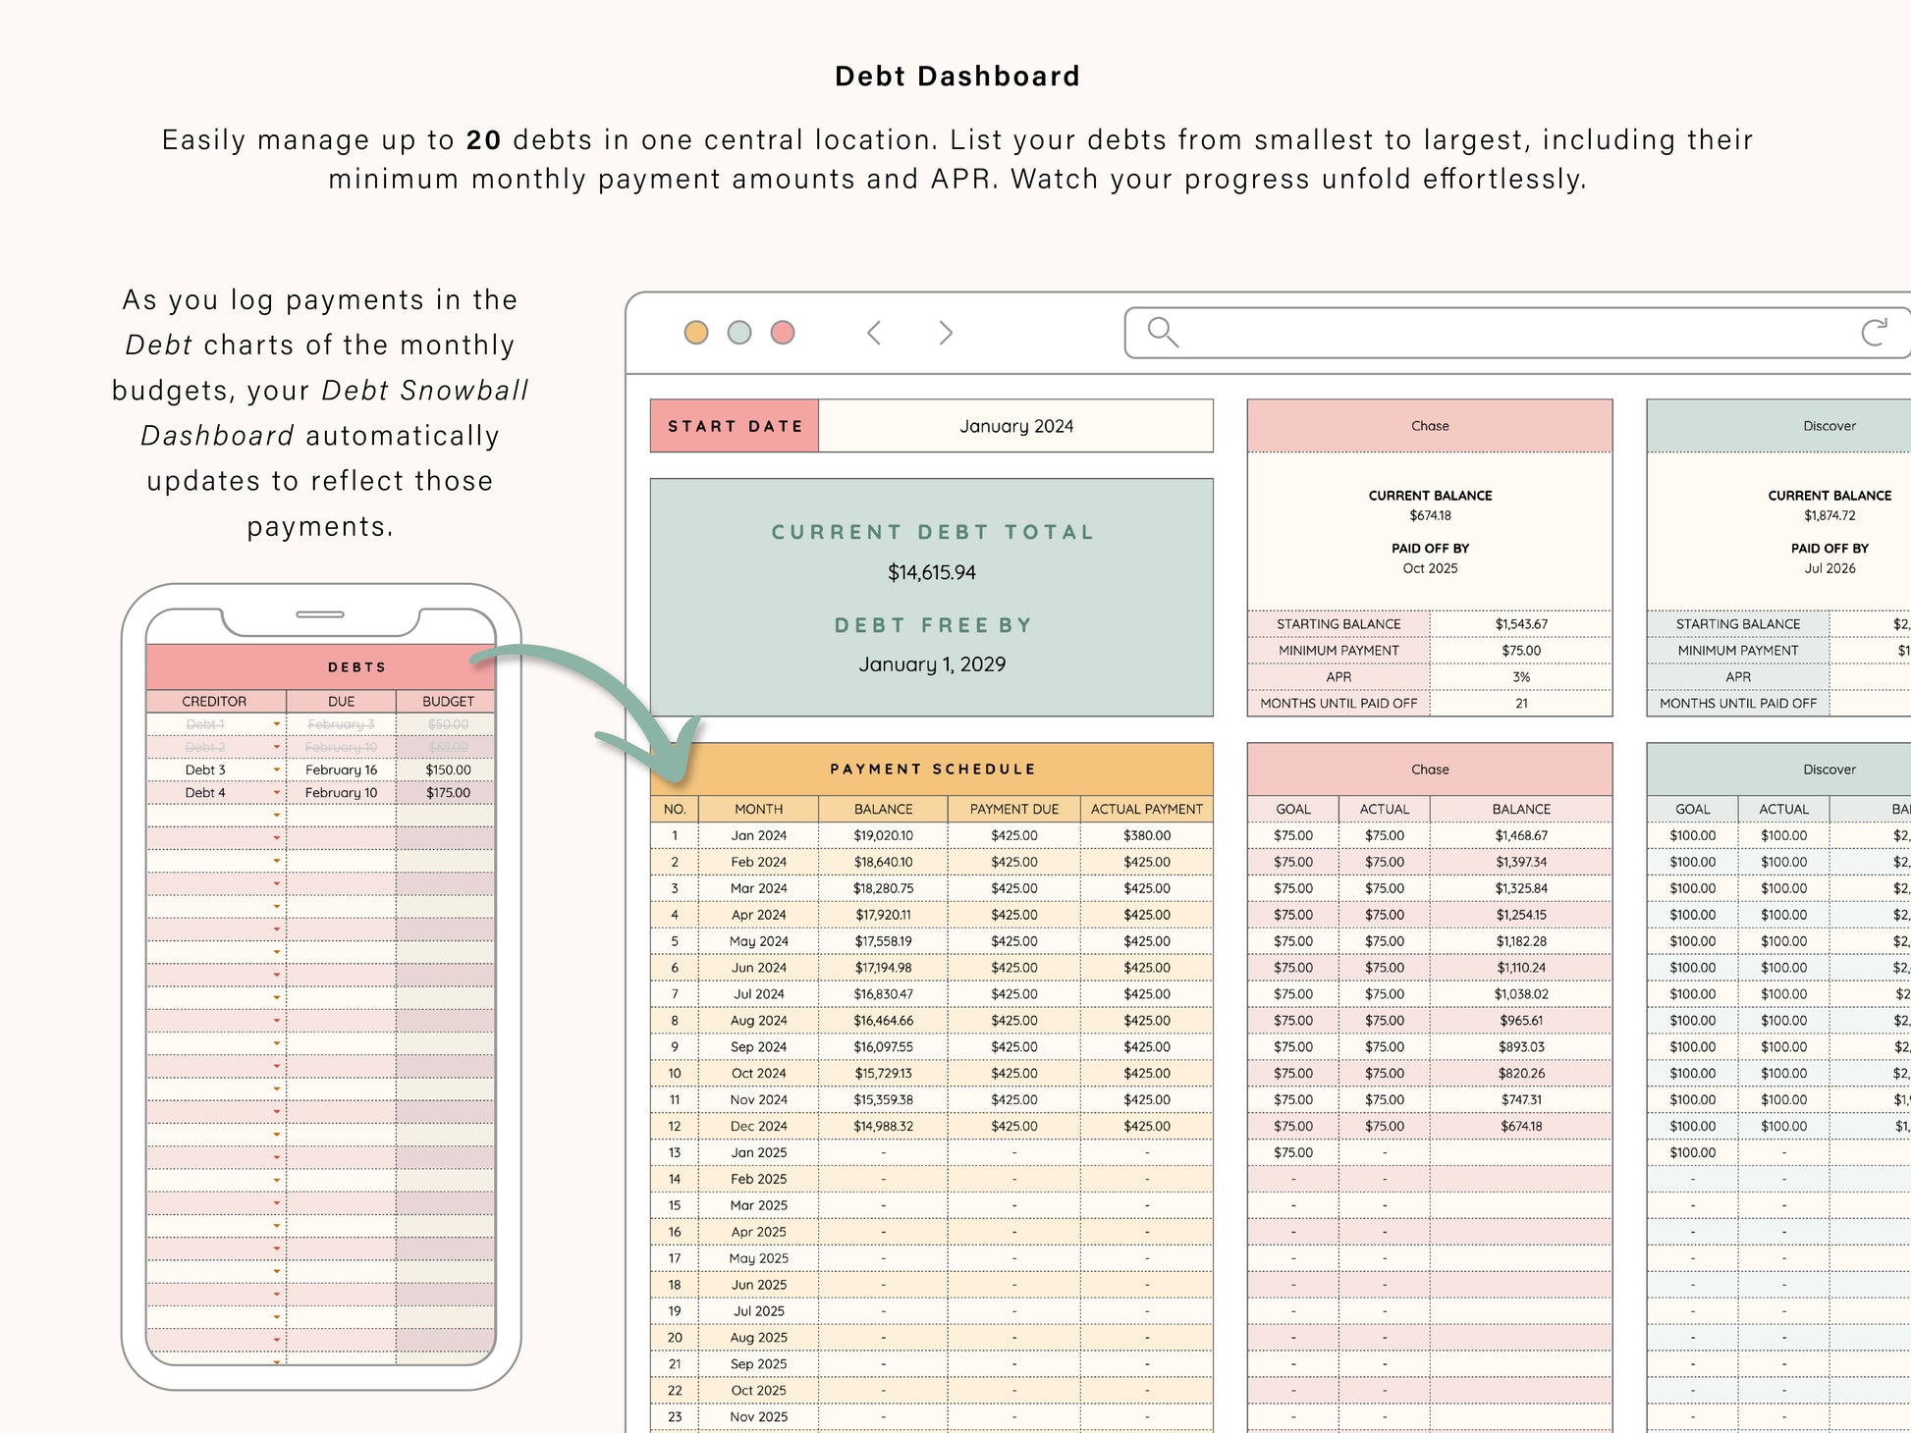Click the browser back arrow
This screenshot has width=1911, height=1433.
(x=874, y=333)
